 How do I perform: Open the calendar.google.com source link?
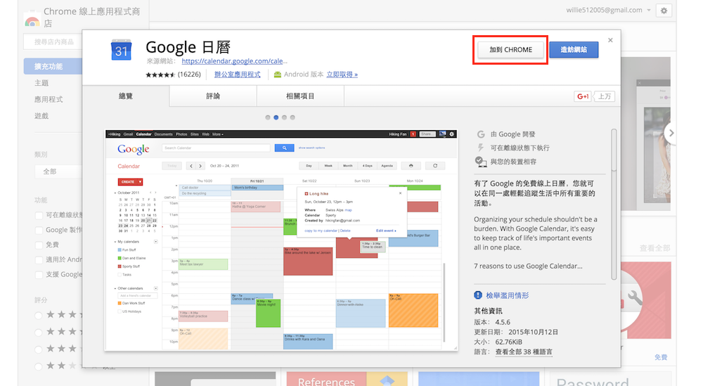(234, 61)
